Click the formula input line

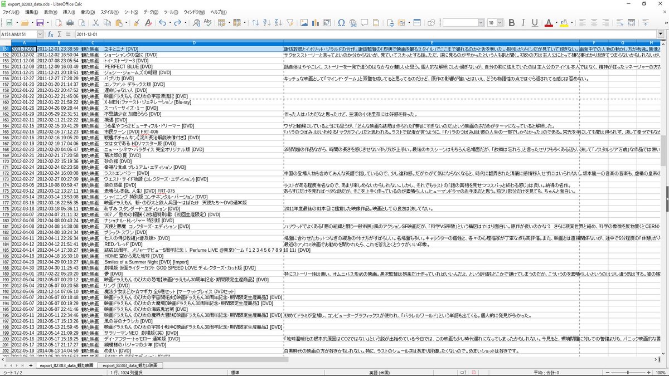[x=366, y=34]
